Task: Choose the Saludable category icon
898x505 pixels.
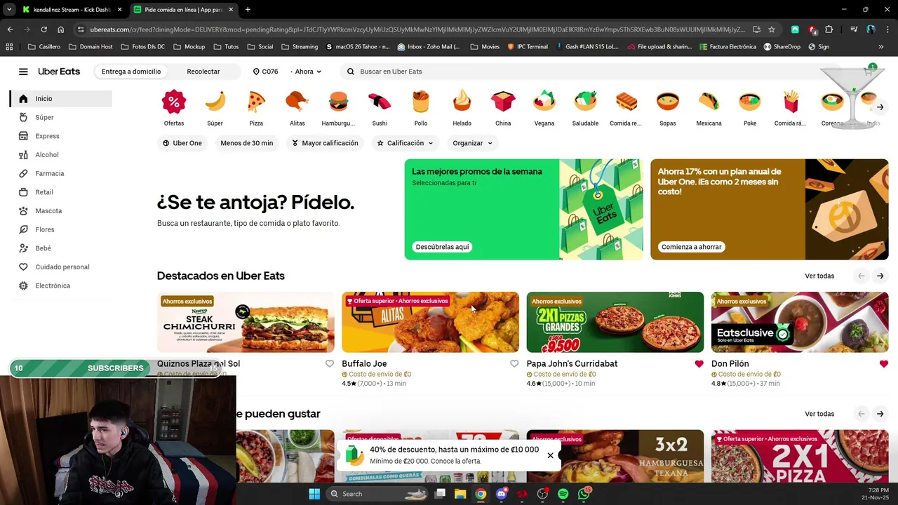Action: tap(585, 102)
